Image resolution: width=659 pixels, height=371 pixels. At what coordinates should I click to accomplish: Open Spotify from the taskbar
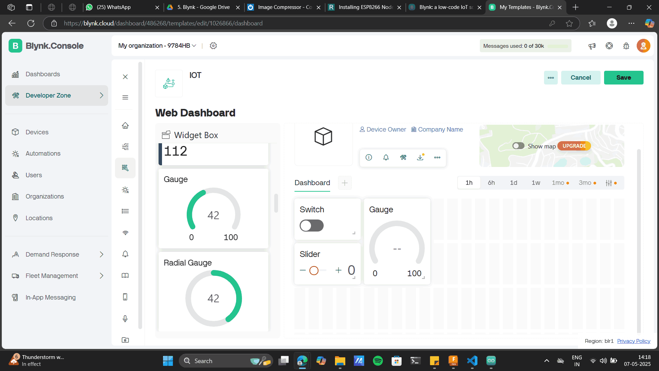click(378, 361)
